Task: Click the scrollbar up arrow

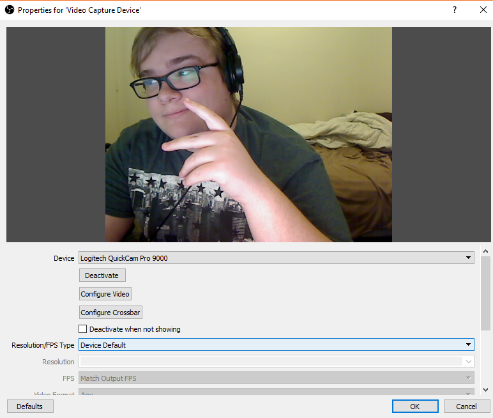Action: click(485, 251)
